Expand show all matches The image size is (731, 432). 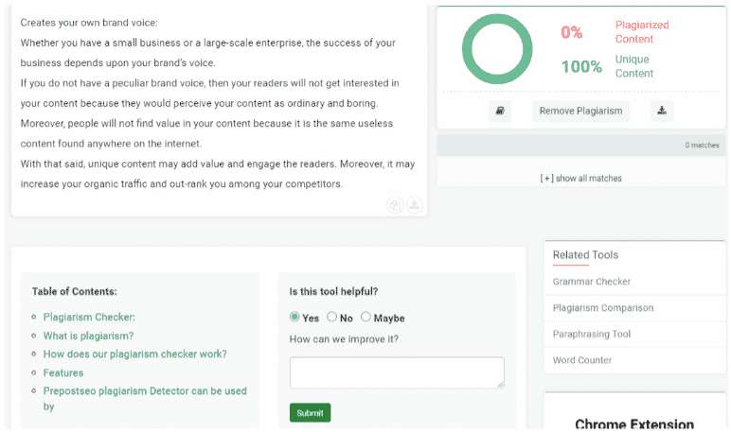(580, 179)
